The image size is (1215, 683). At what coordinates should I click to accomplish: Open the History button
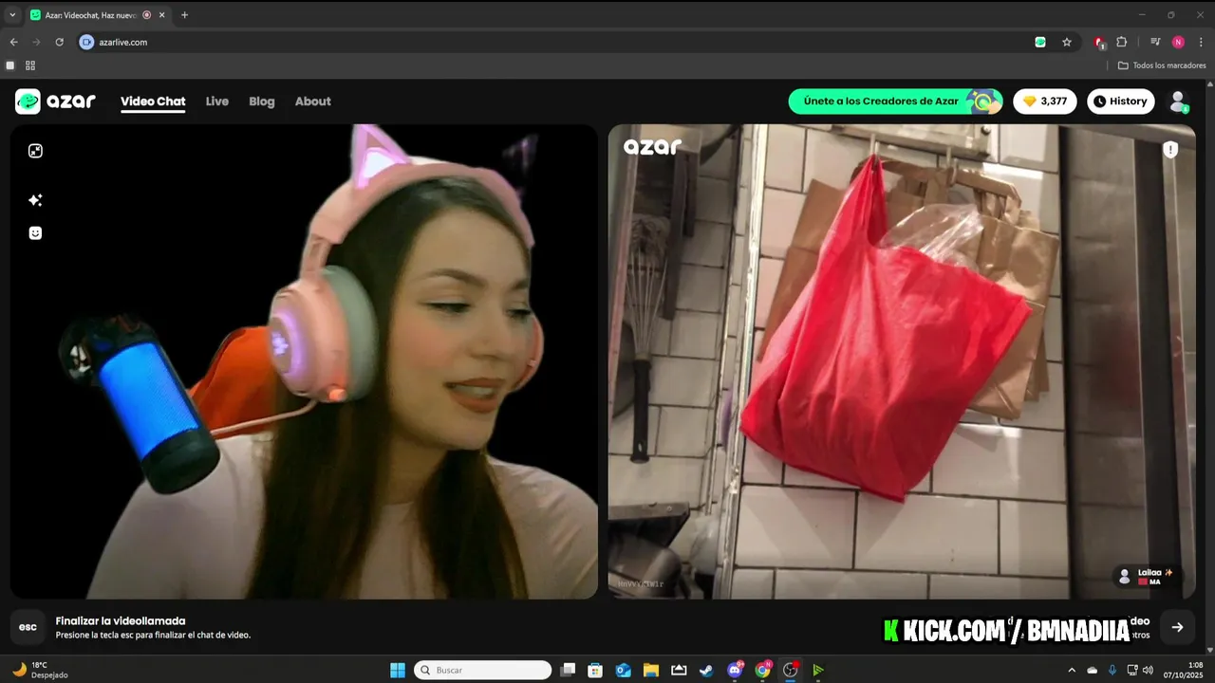tap(1120, 102)
